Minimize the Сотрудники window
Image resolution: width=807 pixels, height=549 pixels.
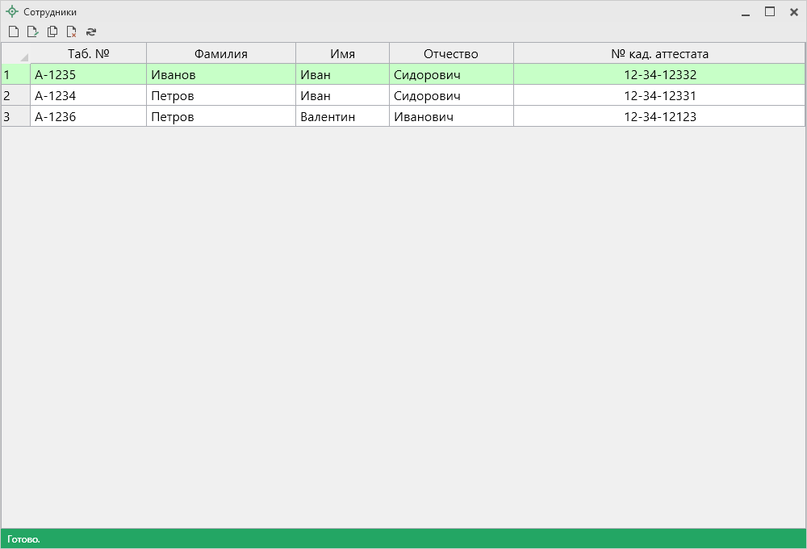click(x=746, y=12)
